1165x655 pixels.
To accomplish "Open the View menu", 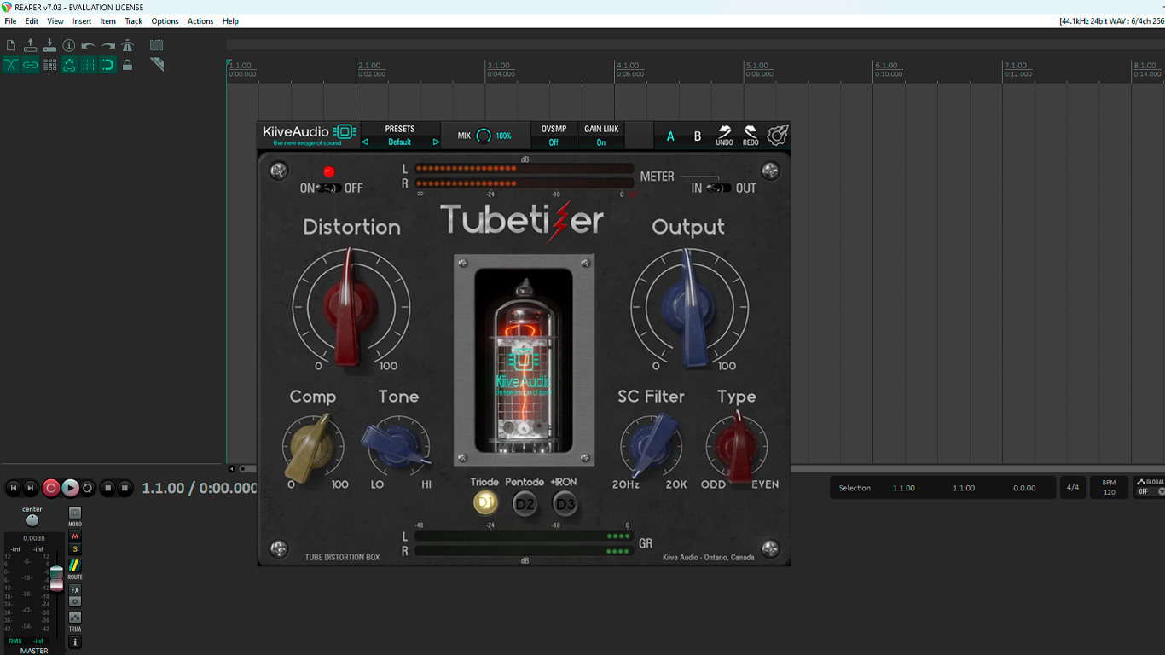I will click(x=55, y=21).
